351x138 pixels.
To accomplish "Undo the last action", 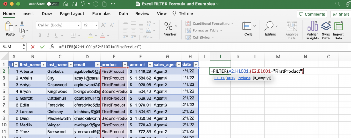I will click(83, 4).
